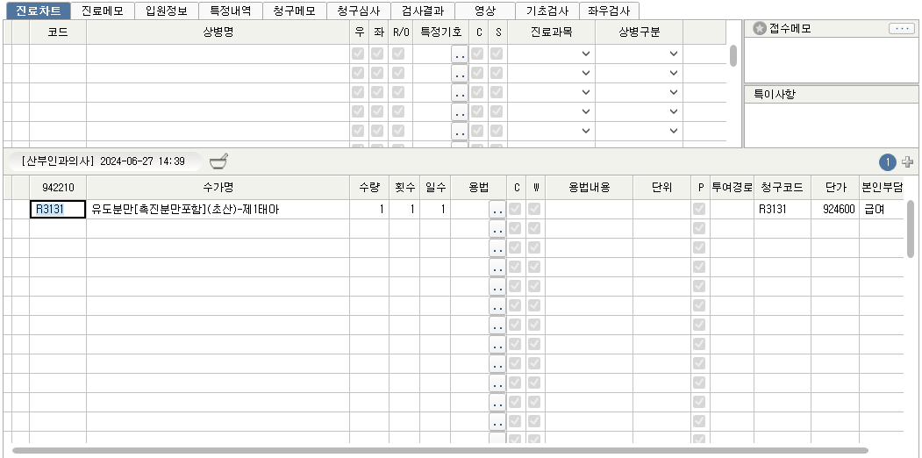Click the R3131 code input cell
Image resolution: width=922 pixels, height=458 pixels.
57,210
